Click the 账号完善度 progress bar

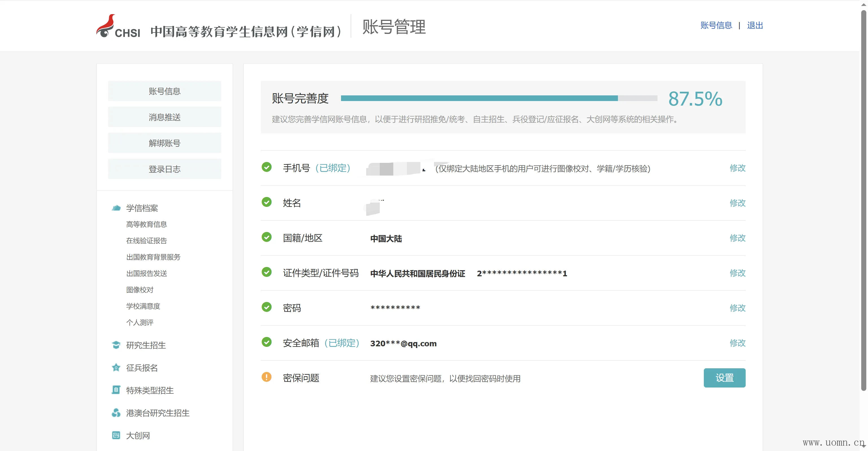tap(499, 98)
